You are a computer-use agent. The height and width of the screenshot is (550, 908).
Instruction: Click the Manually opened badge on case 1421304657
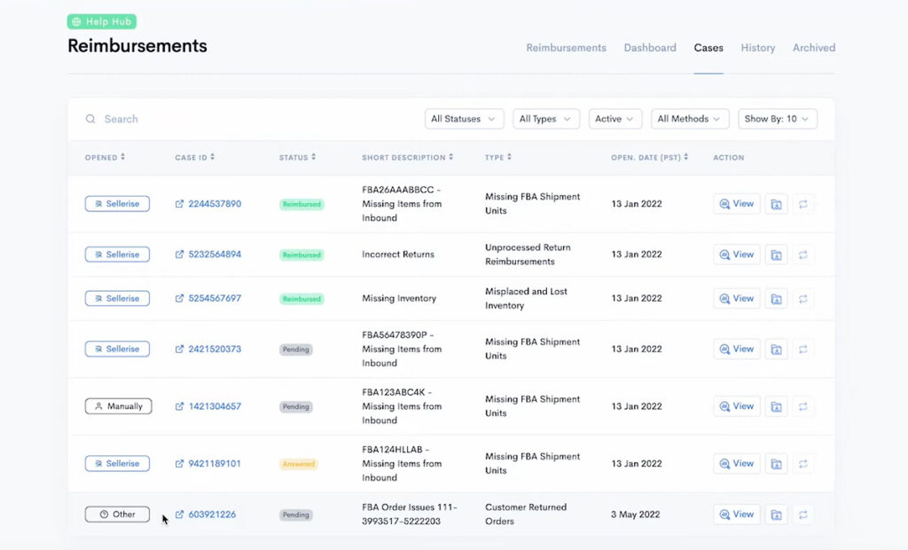pyautogui.click(x=116, y=405)
